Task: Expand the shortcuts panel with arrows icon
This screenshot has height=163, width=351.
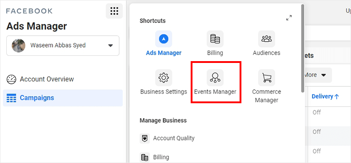Action: pyautogui.click(x=289, y=18)
